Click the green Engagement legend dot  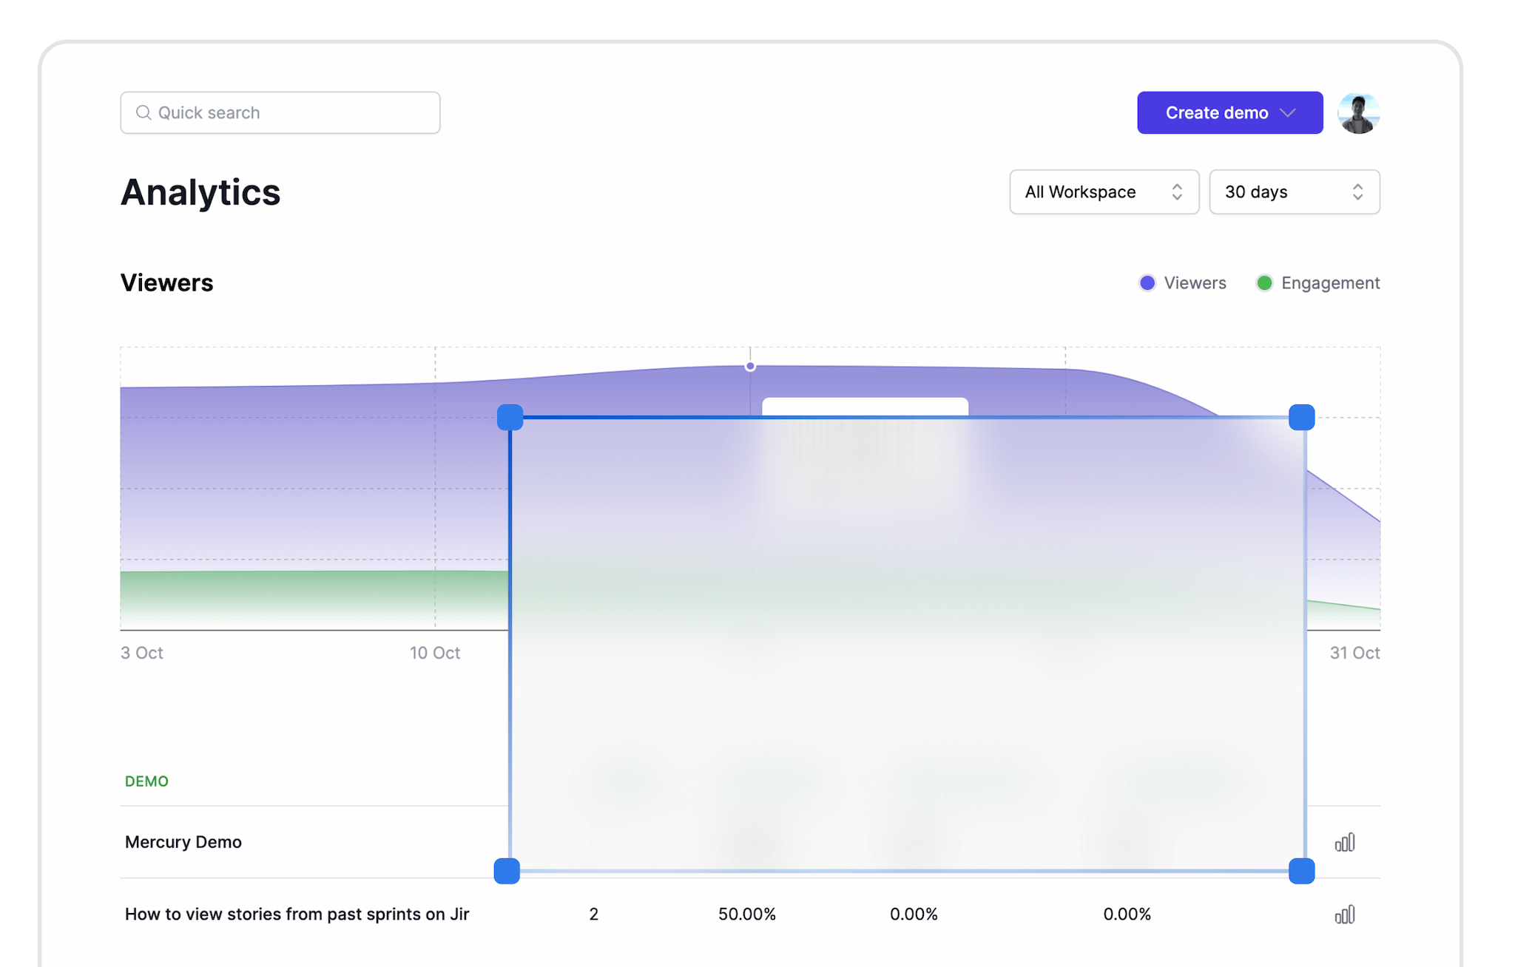1264,282
